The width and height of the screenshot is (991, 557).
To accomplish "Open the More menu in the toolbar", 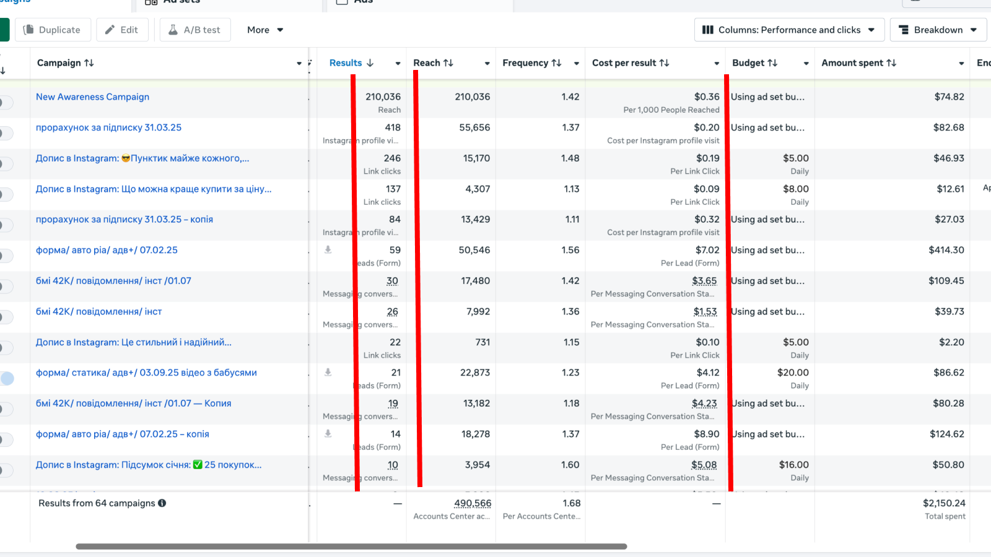I will (265, 30).
